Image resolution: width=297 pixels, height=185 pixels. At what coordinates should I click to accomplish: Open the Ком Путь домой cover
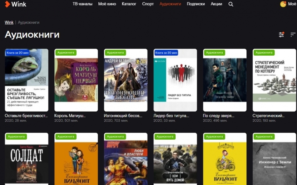(x=175, y=159)
